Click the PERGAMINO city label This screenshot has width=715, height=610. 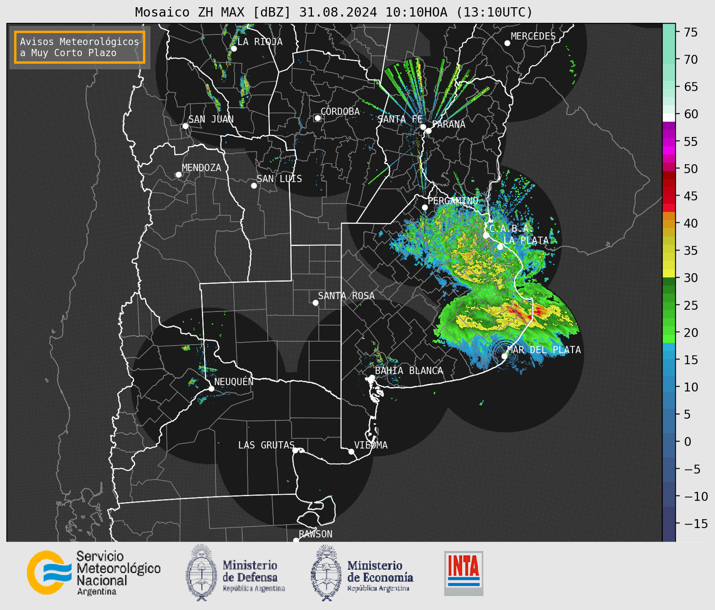pyautogui.click(x=453, y=201)
